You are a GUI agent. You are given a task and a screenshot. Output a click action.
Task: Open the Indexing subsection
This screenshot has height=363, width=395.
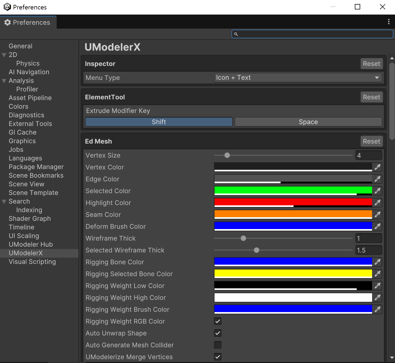point(29,210)
